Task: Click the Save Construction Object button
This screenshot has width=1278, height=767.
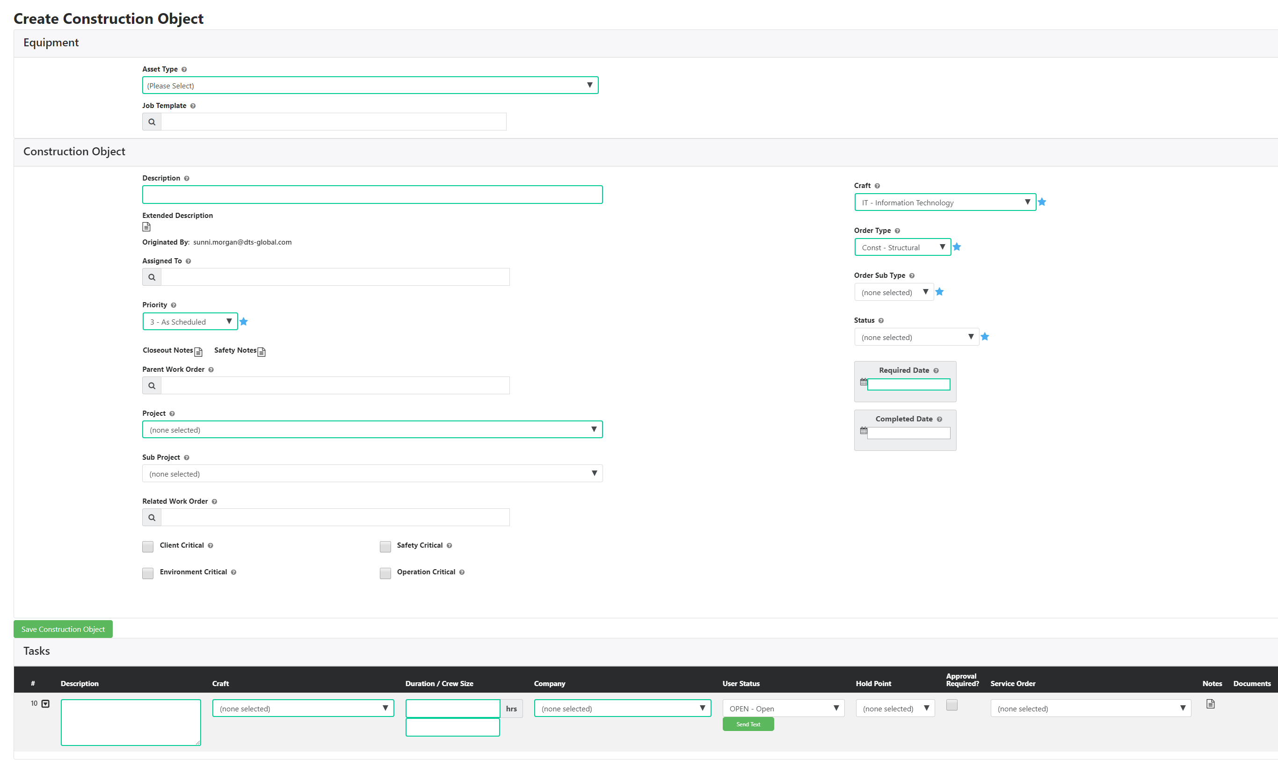Action: click(x=63, y=629)
